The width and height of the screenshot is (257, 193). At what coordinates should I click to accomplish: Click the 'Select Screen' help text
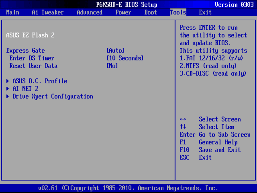pyautogui.click(x=220, y=119)
